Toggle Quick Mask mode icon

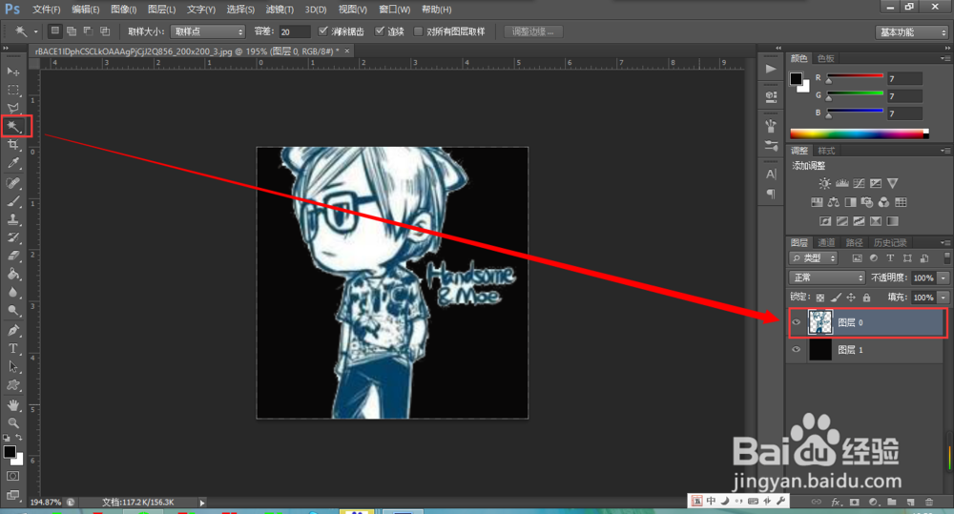pos(12,476)
